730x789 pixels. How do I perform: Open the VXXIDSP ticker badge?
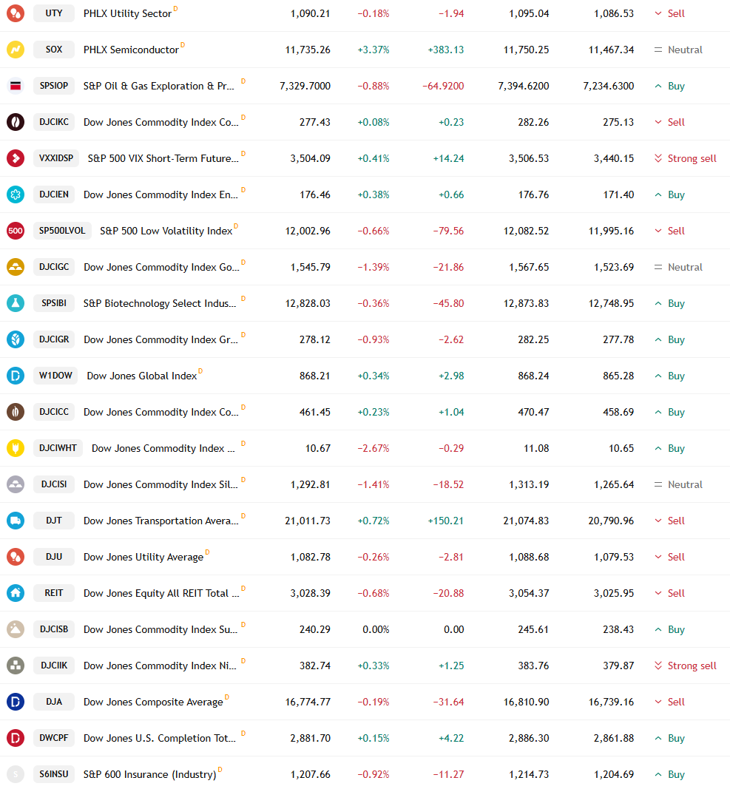(56, 158)
